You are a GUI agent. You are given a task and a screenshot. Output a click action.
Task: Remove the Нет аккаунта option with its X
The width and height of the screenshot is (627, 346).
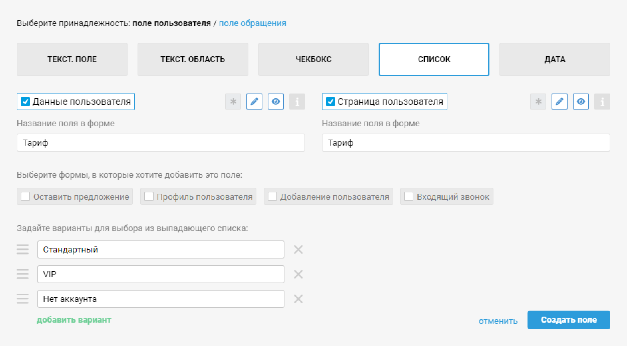298,299
